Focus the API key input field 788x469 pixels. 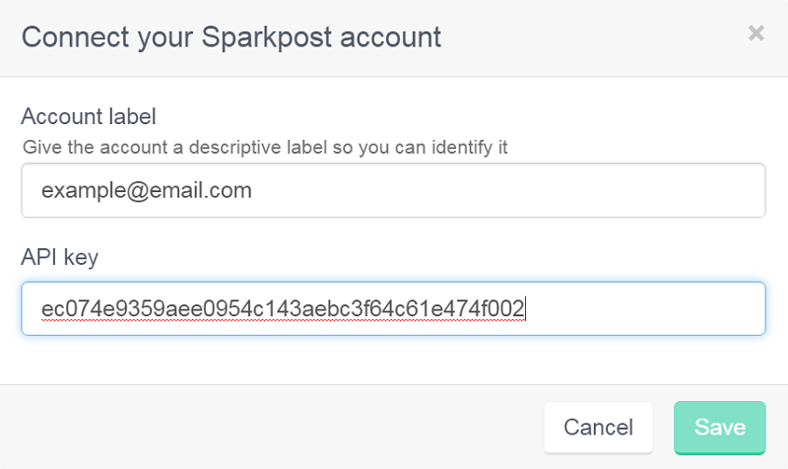(x=393, y=308)
